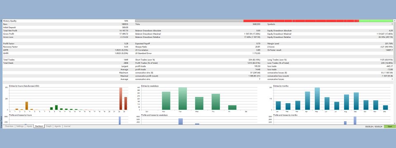Screen dimensions: 396x148
Task: Click the Balance Drawdown Maximal label
Action: (148, 34)
